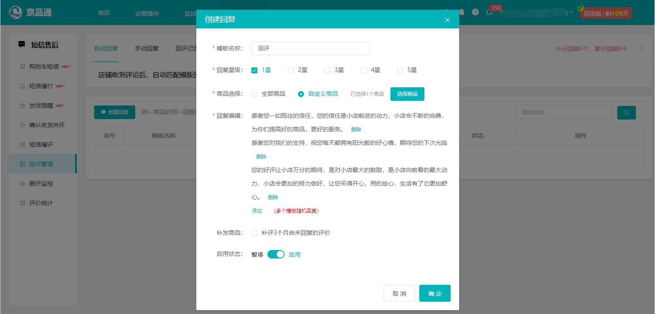Expand the reply statistics chevron arrow

click(x=641, y=48)
